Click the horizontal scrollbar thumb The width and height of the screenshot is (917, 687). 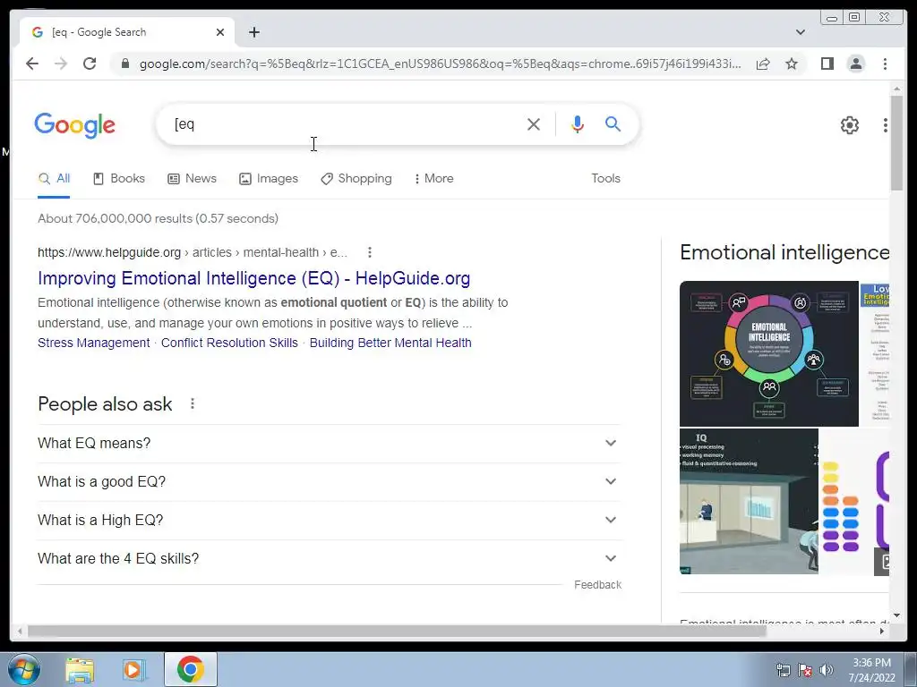[x=397, y=631]
